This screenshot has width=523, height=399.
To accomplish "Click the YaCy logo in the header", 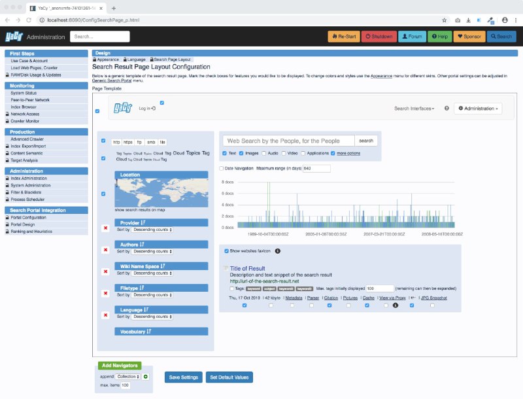I will pyautogui.click(x=13, y=37).
